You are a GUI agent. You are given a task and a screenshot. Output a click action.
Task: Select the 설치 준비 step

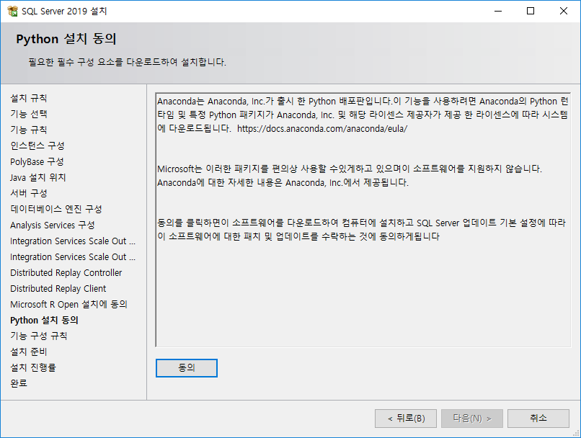(x=29, y=352)
